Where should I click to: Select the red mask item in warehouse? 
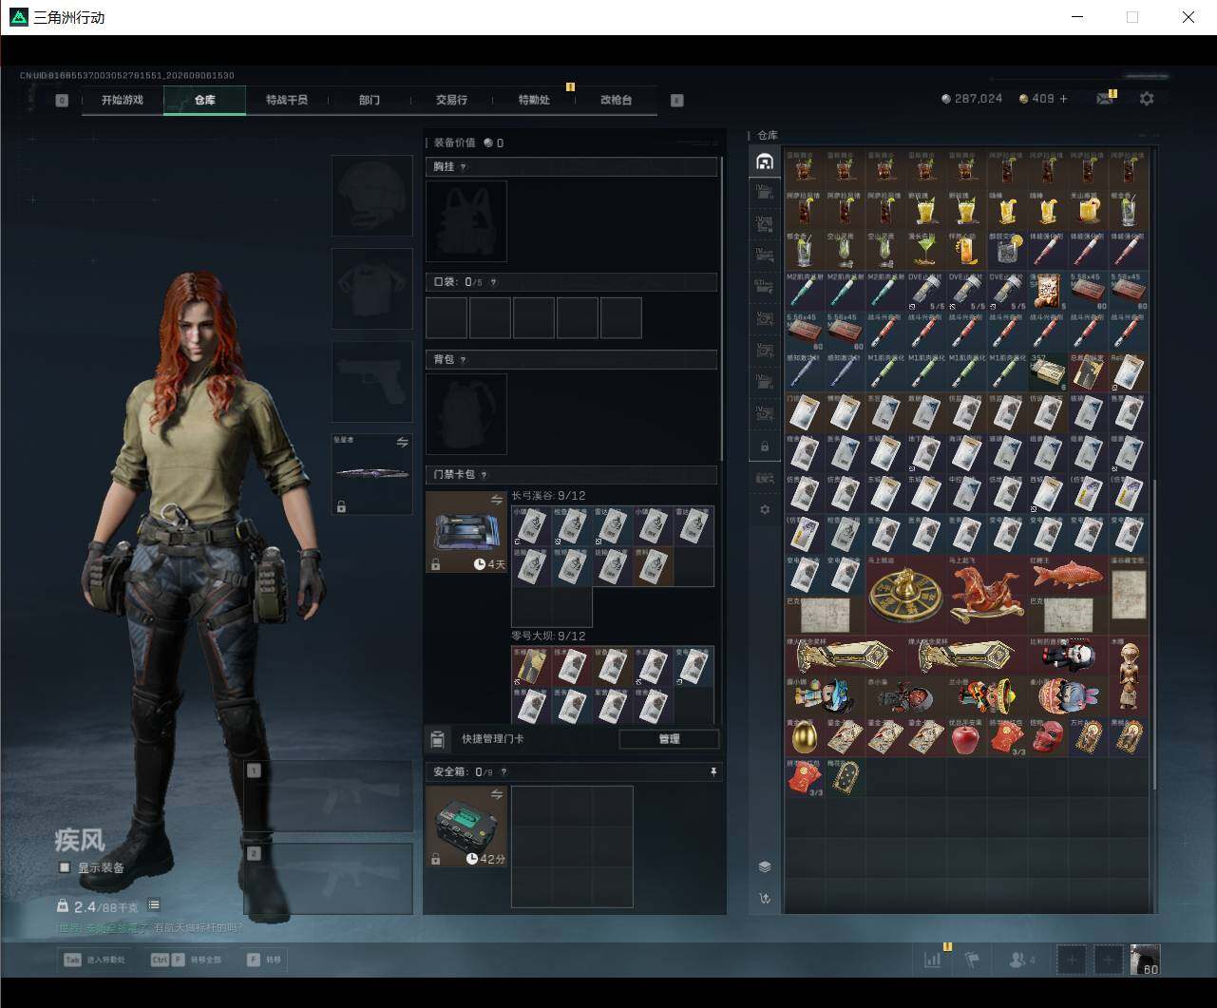1047,737
